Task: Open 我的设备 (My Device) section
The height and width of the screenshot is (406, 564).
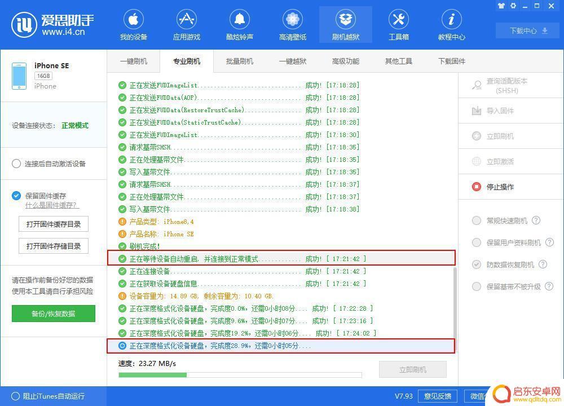Action: click(134, 25)
